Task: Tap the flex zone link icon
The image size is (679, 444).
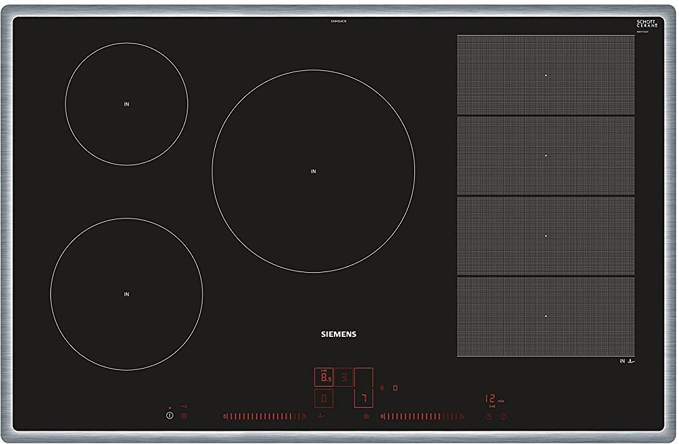Action: pyautogui.click(x=382, y=387)
